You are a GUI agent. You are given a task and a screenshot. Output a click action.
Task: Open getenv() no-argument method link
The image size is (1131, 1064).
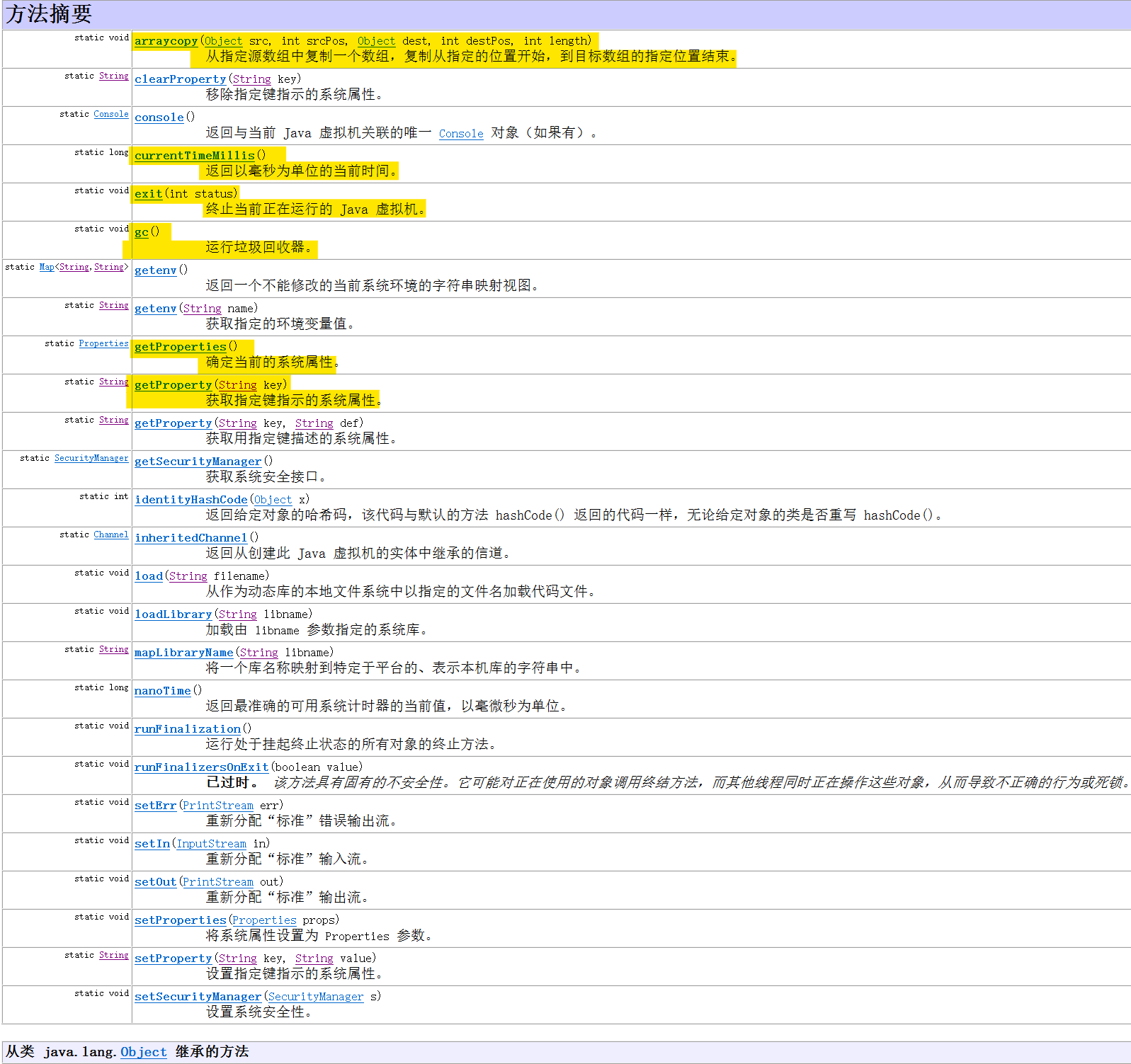pos(155,270)
